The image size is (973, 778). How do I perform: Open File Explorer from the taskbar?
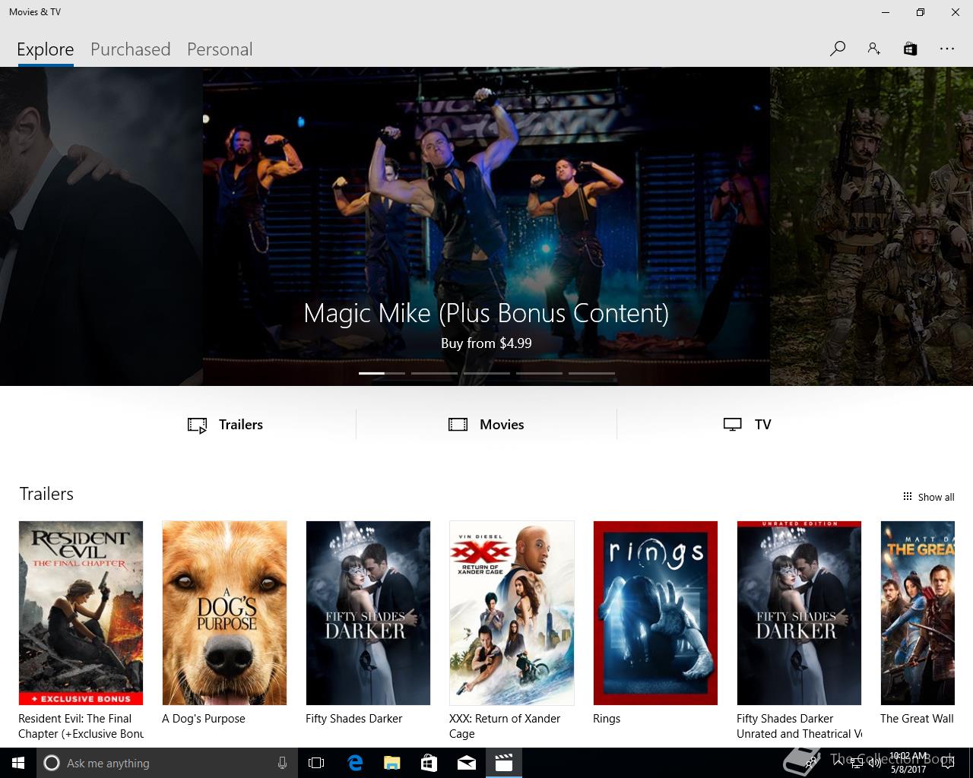coord(392,763)
